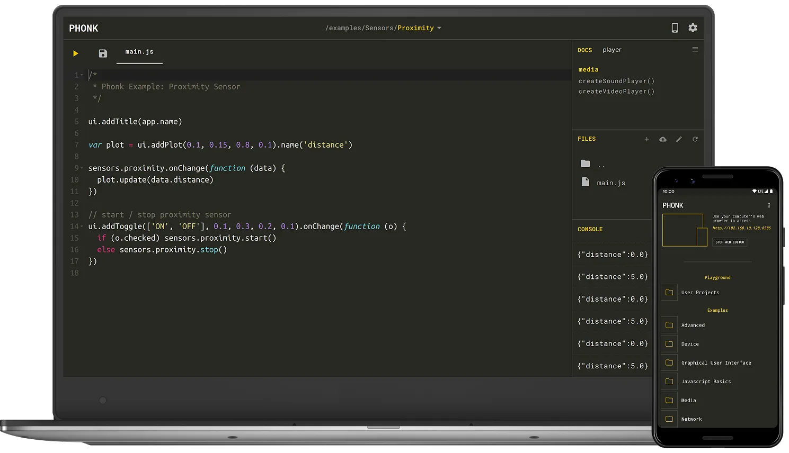Open the Network folder icon on phone
The width and height of the screenshot is (789, 453).
point(669,419)
